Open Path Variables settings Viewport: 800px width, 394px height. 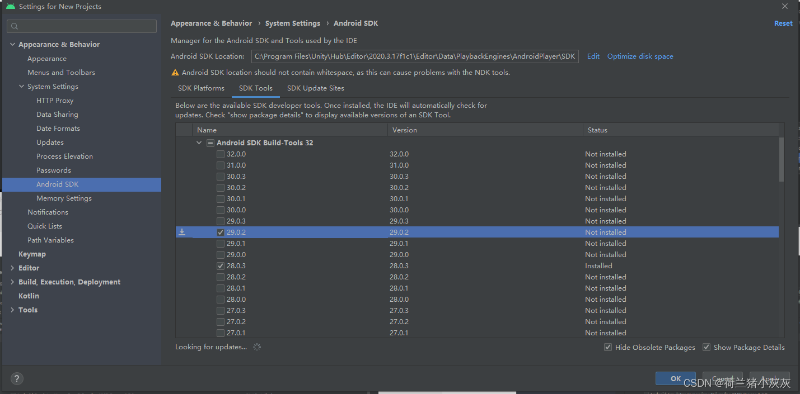[x=50, y=240]
